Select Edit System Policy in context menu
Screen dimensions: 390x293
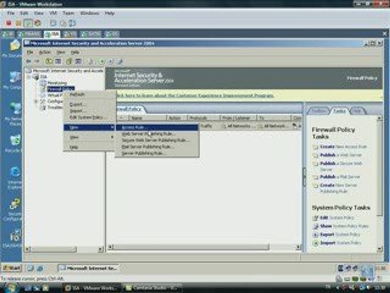pyautogui.click(x=89, y=117)
